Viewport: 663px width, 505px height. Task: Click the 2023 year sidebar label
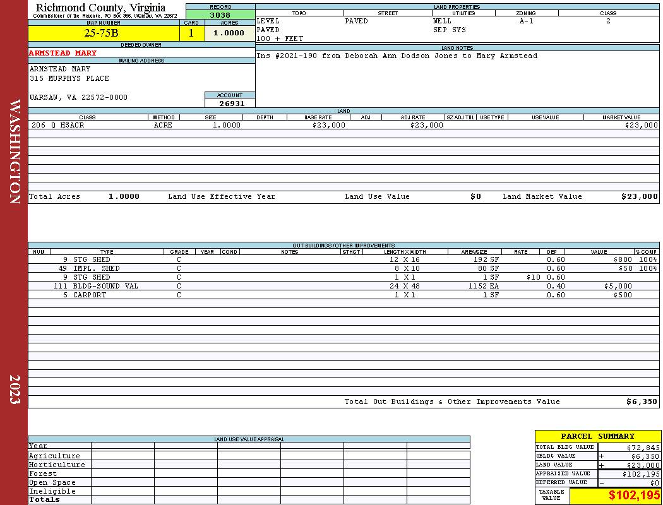pos(15,389)
